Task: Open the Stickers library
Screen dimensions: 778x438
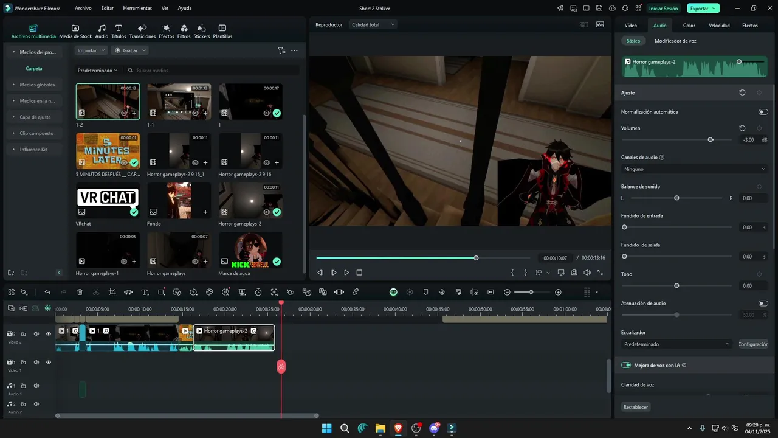Action: click(202, 32)
